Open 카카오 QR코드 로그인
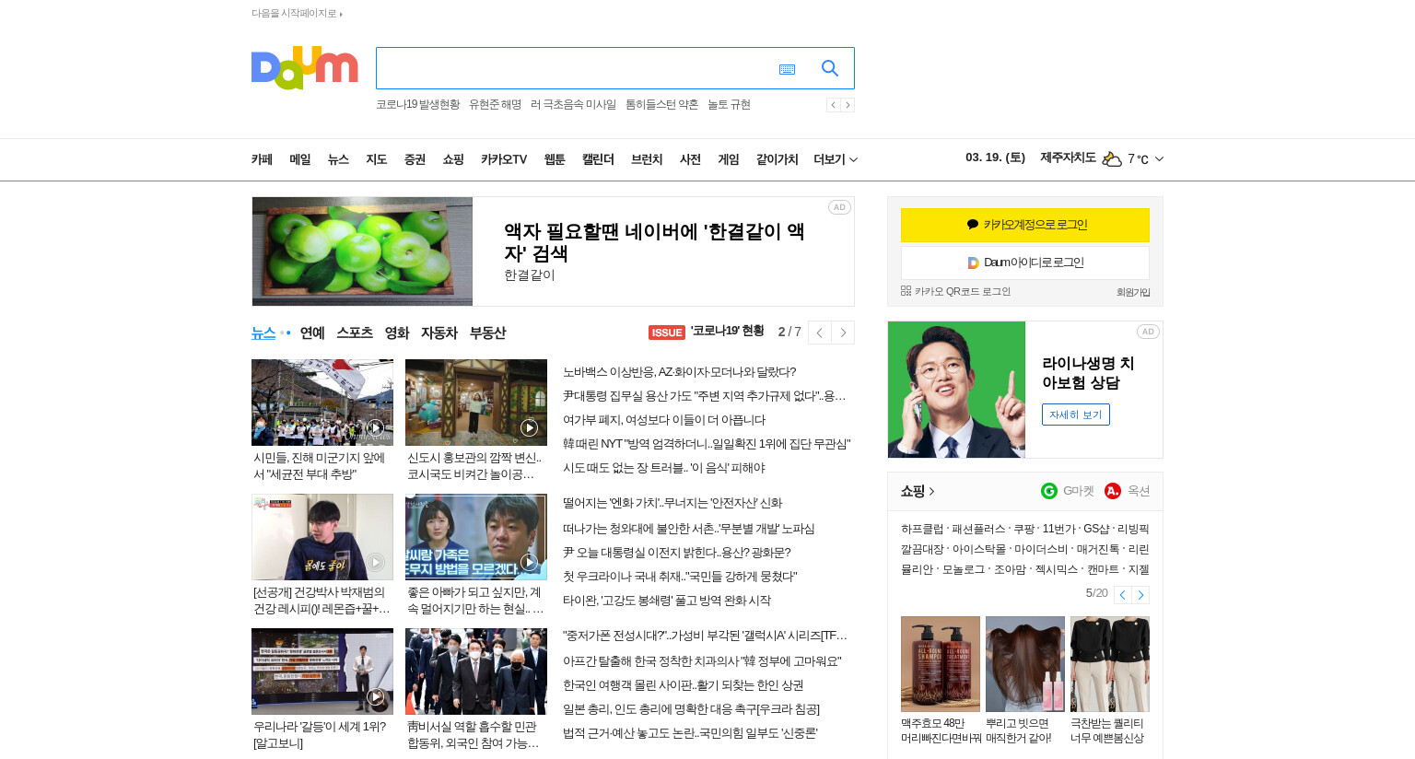Image resolution: width=1415 pixels, height=759 pixels. point(955,291)
